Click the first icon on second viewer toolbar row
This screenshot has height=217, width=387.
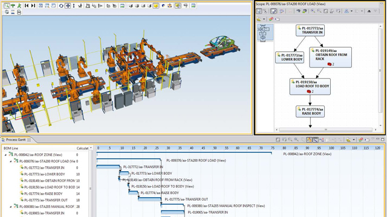(7, 12)
